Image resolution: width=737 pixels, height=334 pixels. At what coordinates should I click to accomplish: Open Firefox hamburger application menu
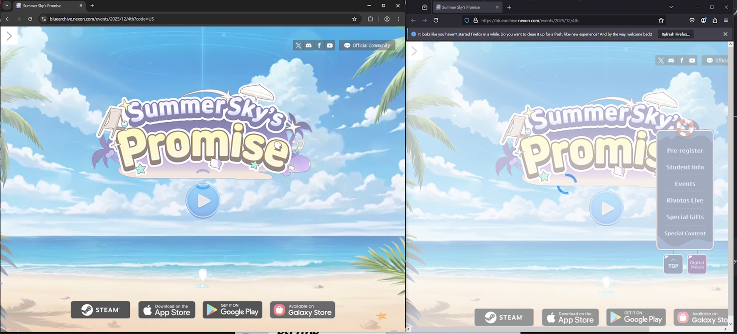726,20
